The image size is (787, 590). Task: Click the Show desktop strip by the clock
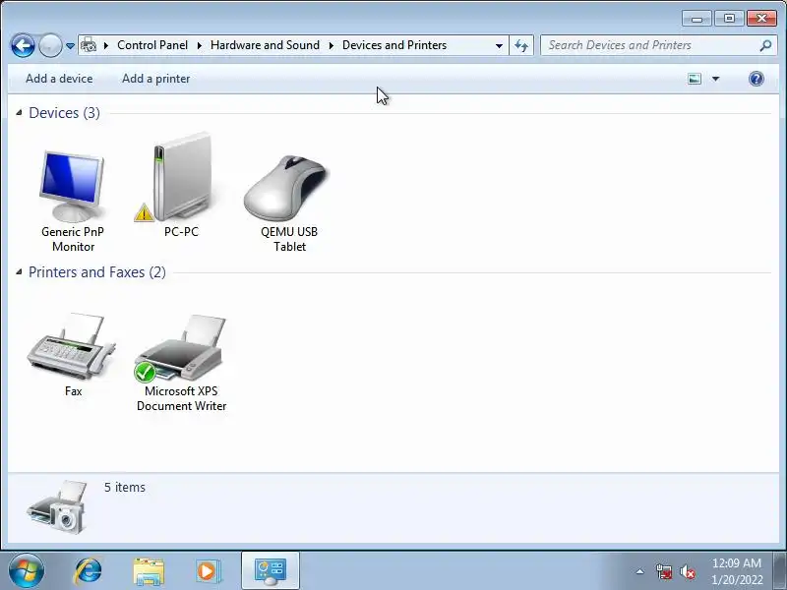click(780, 571)
